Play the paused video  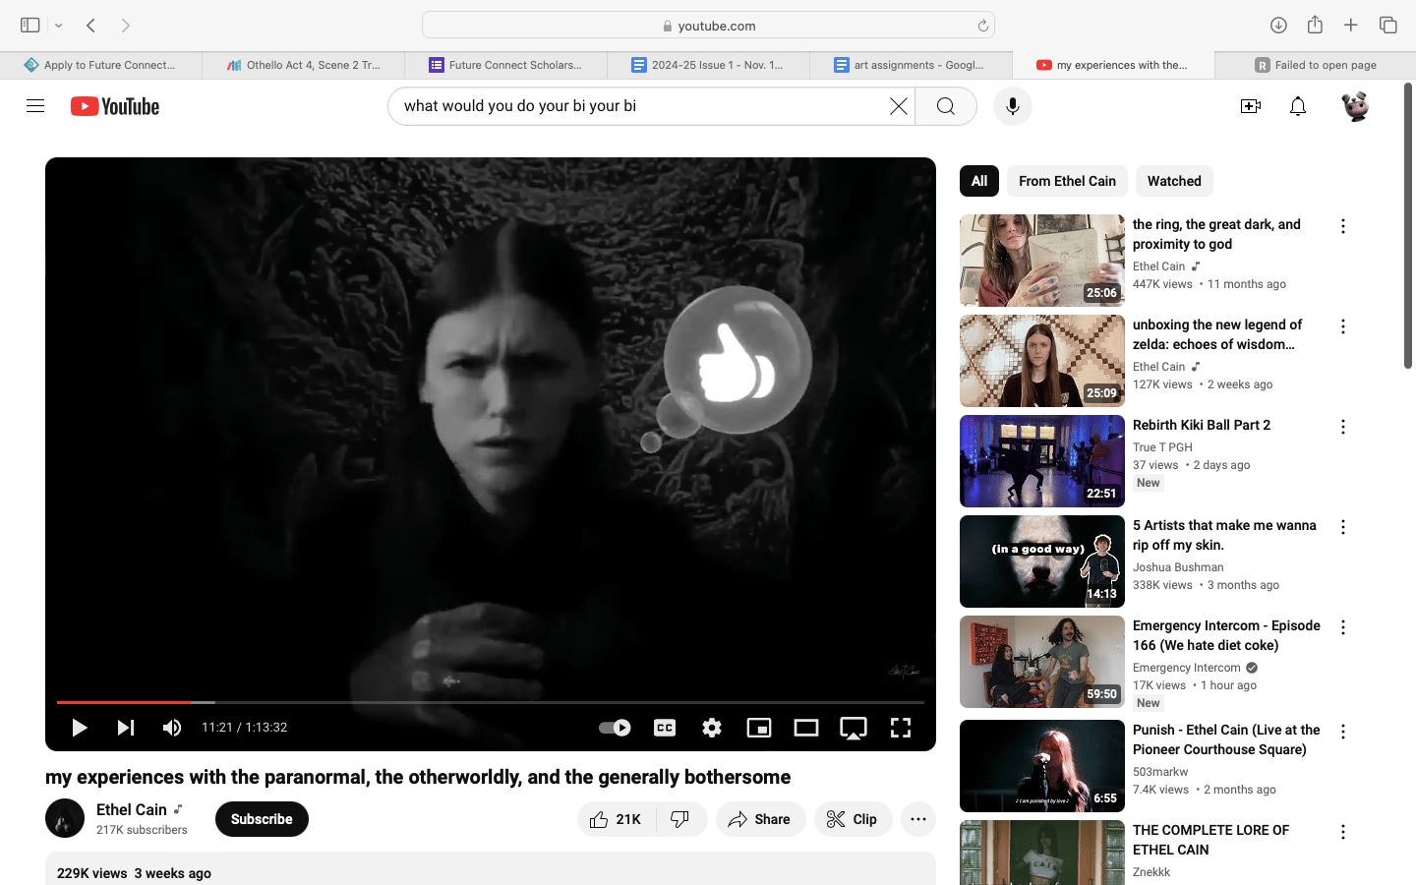[x=80, y=728]
